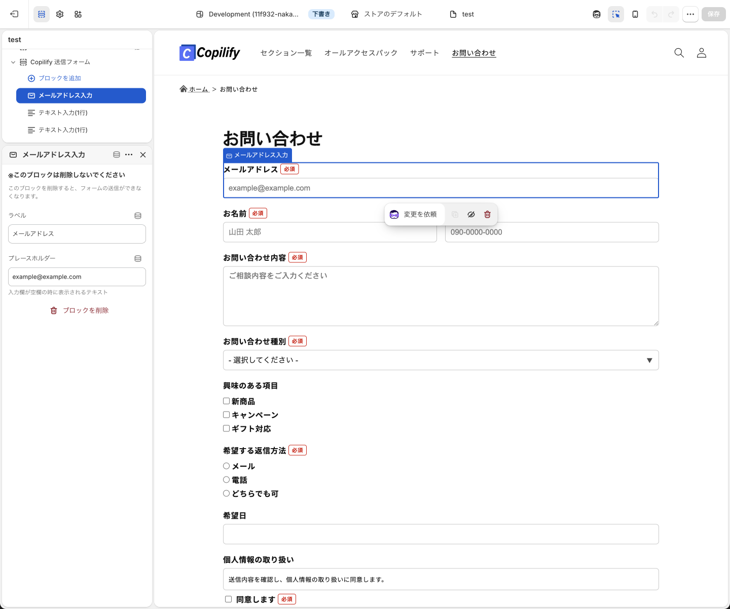Click 変更を依頼 in the floating toolbar
Viewport: 730px width, 609px height.
pos(414,215)
